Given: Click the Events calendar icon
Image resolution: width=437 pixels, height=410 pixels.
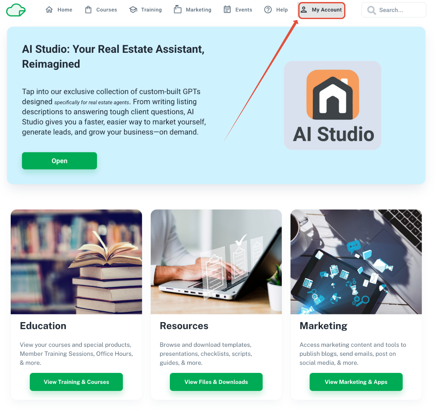Looking at the screenshot, I should 227,9.
